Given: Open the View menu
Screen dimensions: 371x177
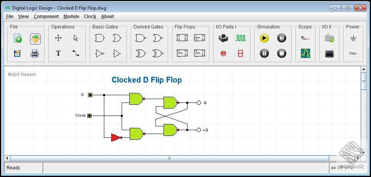Looking at the screenshot, I should (23, 17).
